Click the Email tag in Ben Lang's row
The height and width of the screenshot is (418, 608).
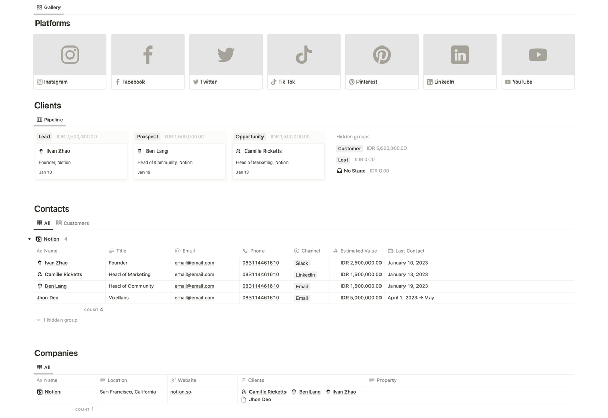(302, 287)
